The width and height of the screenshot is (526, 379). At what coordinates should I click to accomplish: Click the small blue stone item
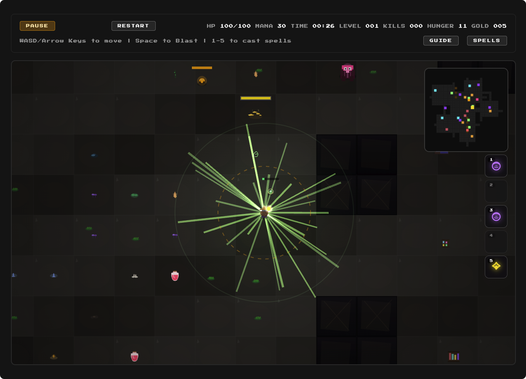point(93,155)
